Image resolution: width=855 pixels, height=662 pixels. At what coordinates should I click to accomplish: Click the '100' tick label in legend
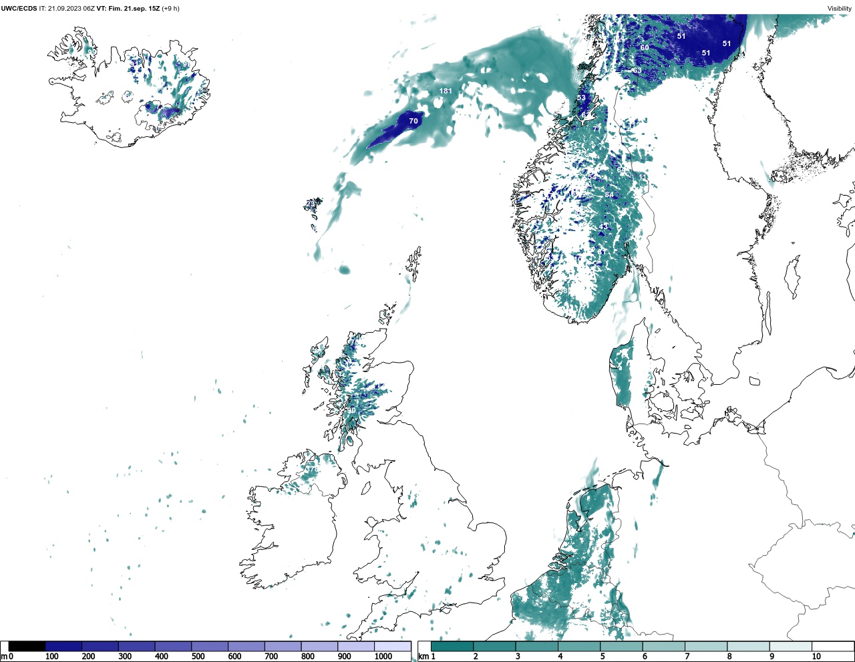(52, 657)
